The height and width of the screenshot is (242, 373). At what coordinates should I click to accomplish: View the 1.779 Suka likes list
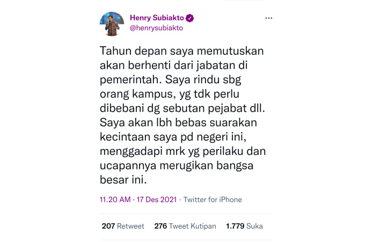pos(244,226)
